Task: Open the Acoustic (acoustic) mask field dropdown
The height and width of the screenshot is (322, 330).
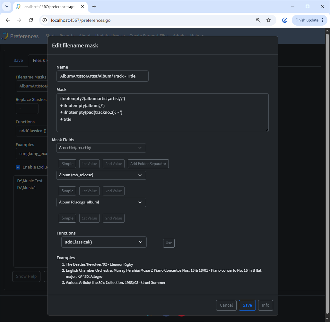Action: point(101,148)
